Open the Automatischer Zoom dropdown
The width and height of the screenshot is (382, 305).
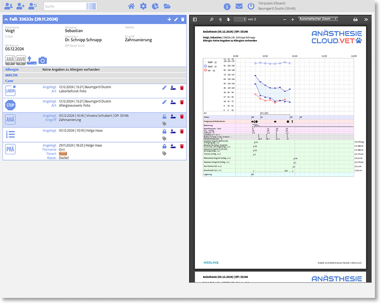pos(318,19)
